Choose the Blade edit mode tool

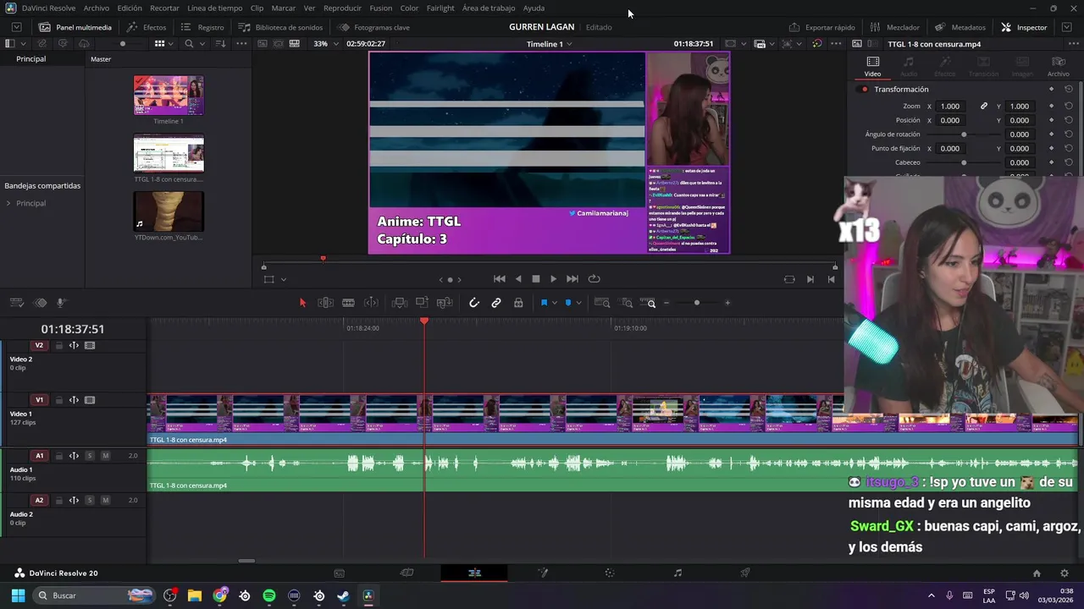(348, 303)
